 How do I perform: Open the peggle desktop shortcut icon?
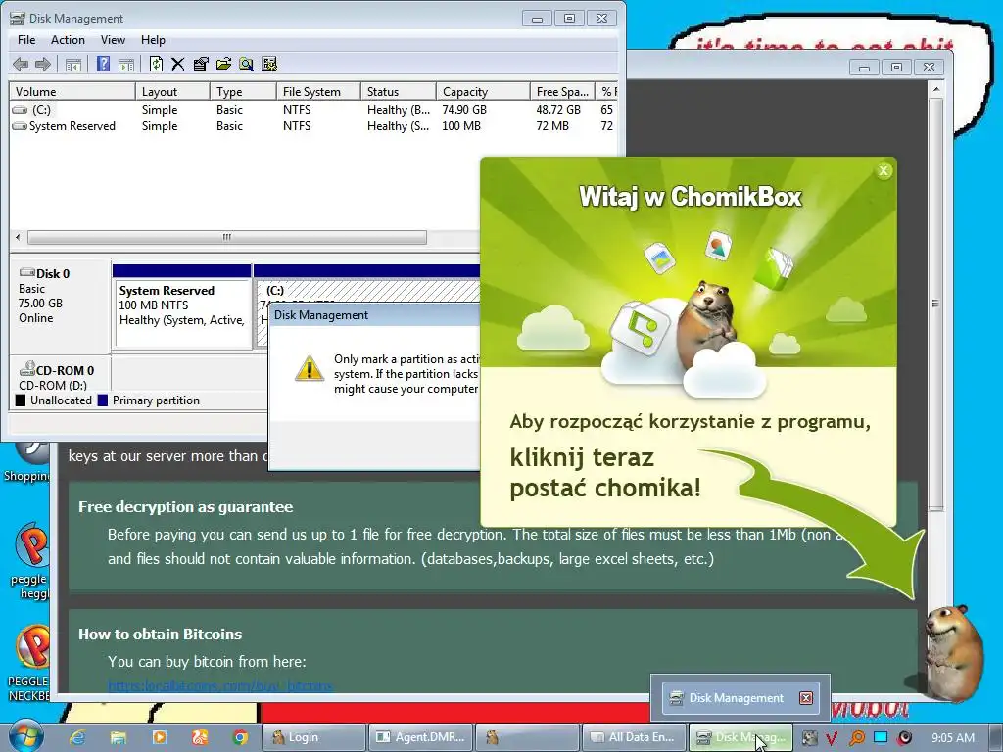[30, 561]
